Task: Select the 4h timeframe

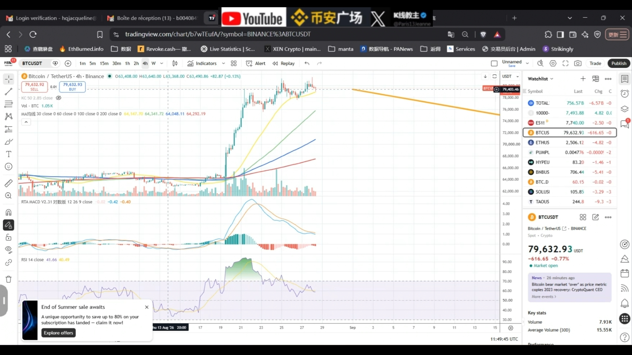Action: coord(145,63)
